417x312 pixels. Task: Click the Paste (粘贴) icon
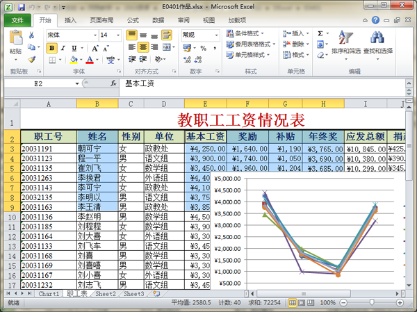15,43
